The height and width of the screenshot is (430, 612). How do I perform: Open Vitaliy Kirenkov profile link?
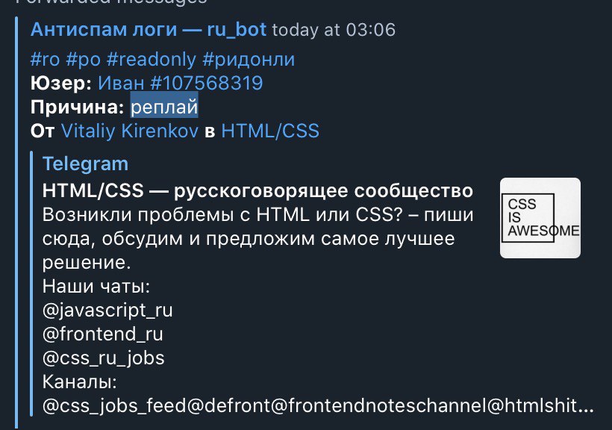coord(130,131)
